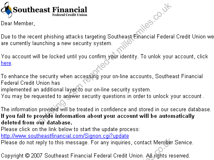Click the Southeast Financial diamond logo icon
This screenshot has width=214, height=160.
[x=6, y=10]
